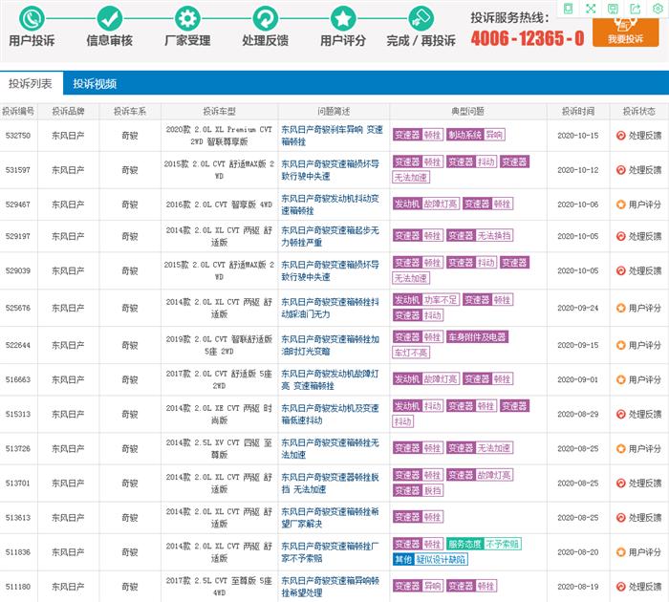This screenshot has height=602, width=669.
Task: Click model text 2014款 2.5L XV CVT 四驱 至尊版
Action: (x=219, y=448)
